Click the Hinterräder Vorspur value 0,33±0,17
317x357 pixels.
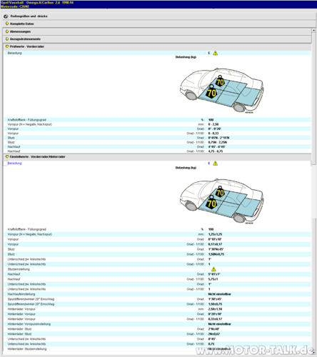point(215,319)
